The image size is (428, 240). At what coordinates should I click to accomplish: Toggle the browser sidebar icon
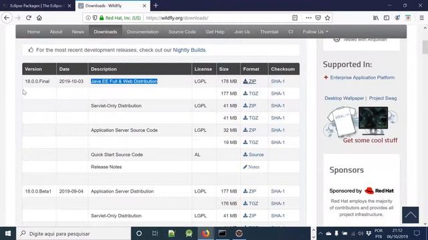pos(387,18)
